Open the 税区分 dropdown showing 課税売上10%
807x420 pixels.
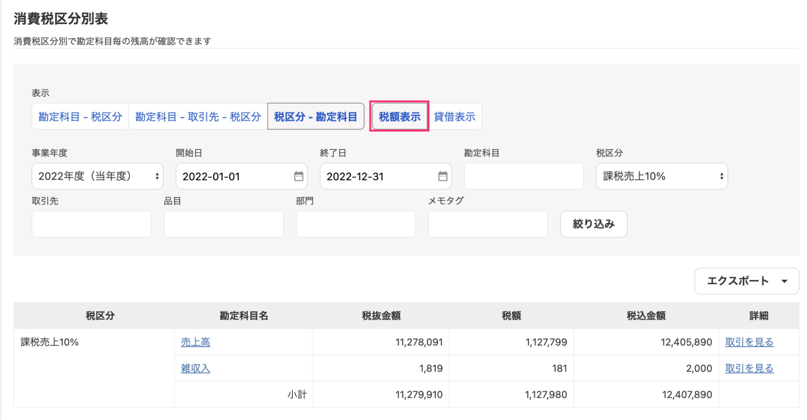pos(662,176)
